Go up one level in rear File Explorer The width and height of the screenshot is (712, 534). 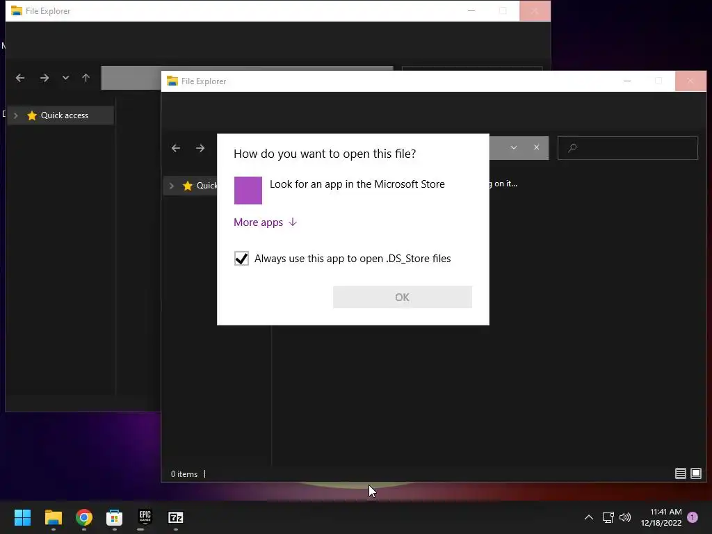pos(86,78)
